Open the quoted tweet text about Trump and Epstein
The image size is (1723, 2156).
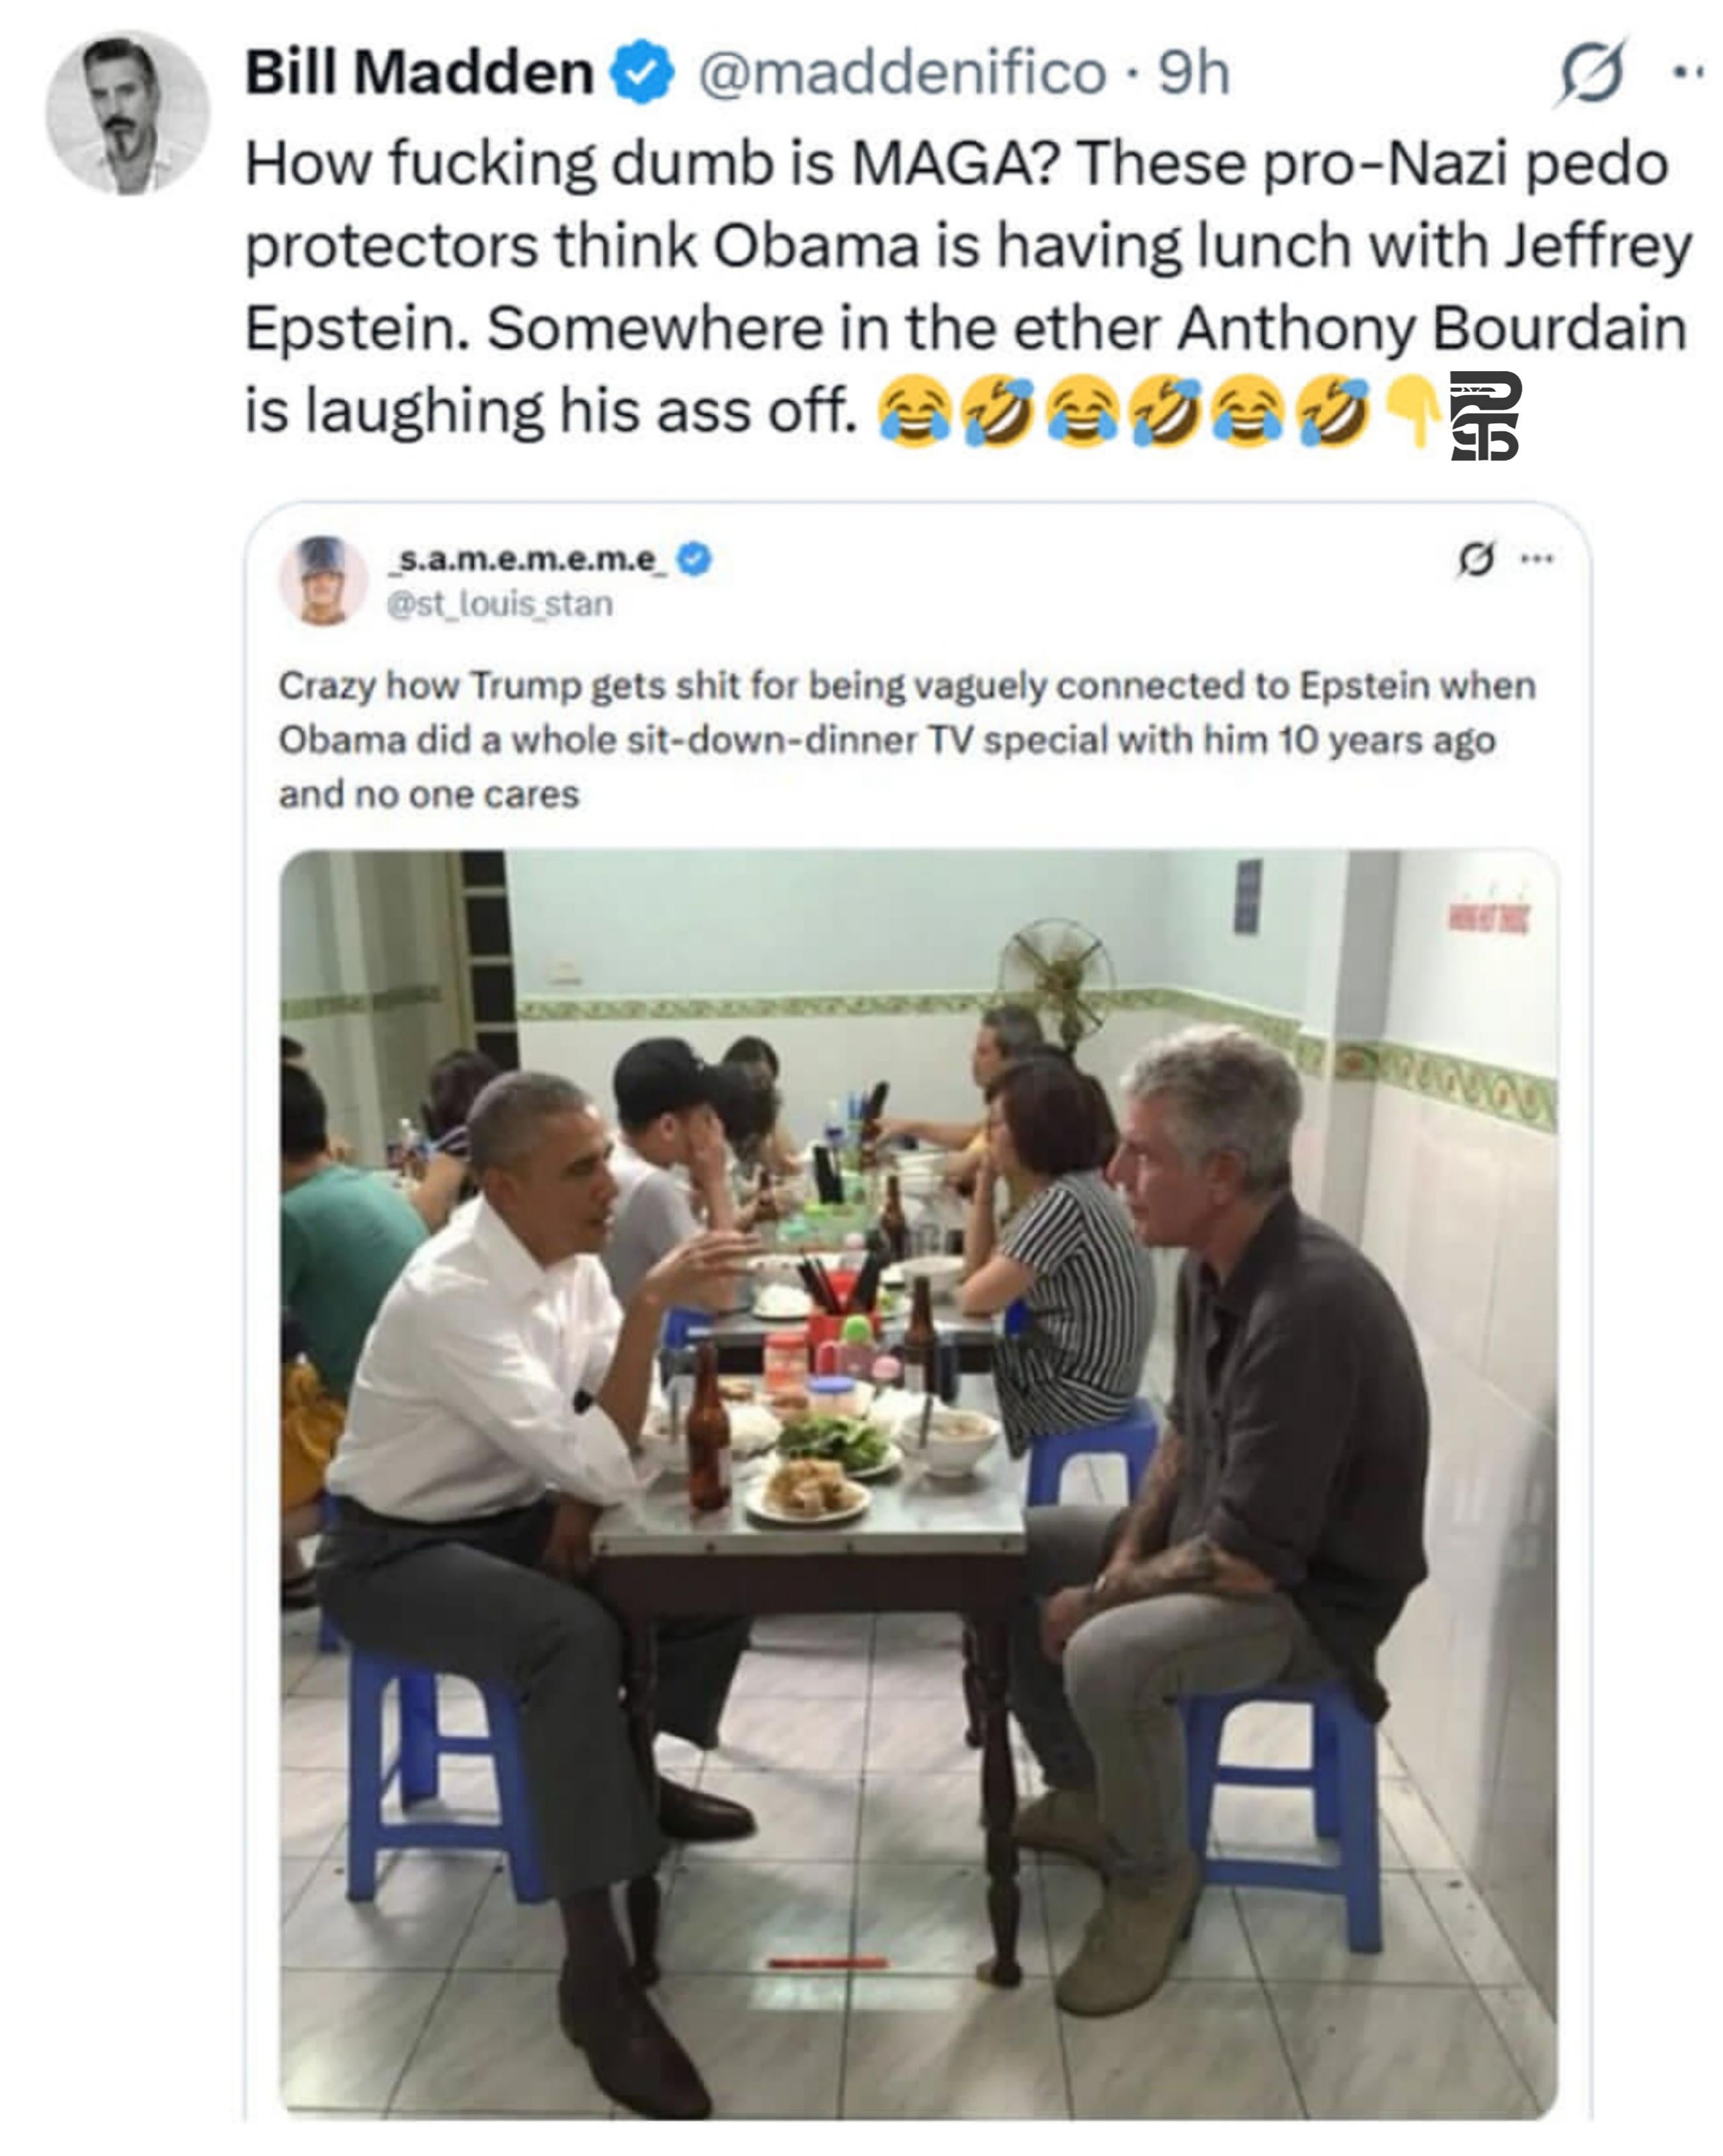(x=907, y=740)
